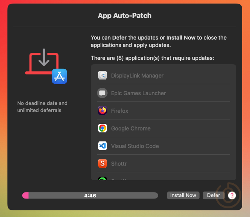Select the DisplayLink Manager row text
This screenshot has width=250, height=217.
(137, 76)
